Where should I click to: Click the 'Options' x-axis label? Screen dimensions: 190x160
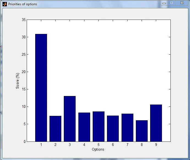(98, 149)
